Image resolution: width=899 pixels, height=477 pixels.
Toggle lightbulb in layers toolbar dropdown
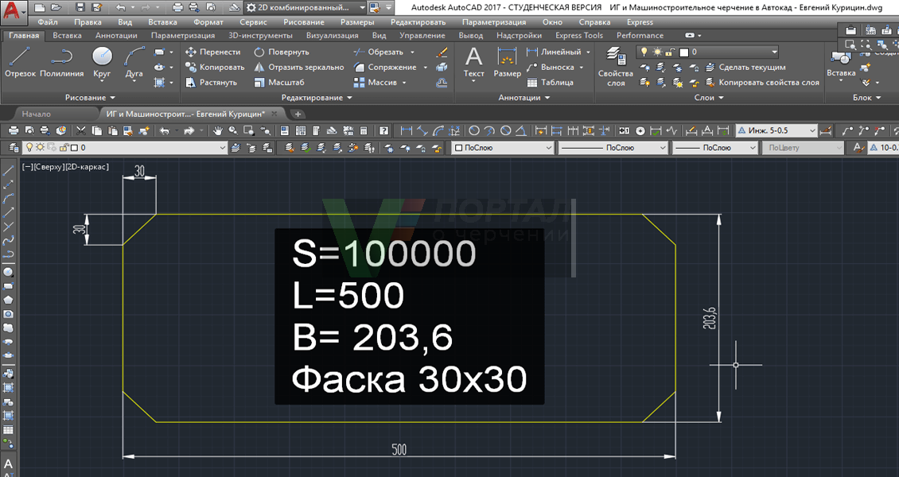pyautogui.click(x=29, y=147)
